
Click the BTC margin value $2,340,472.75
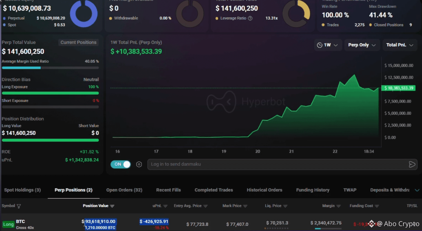[326, 223]
